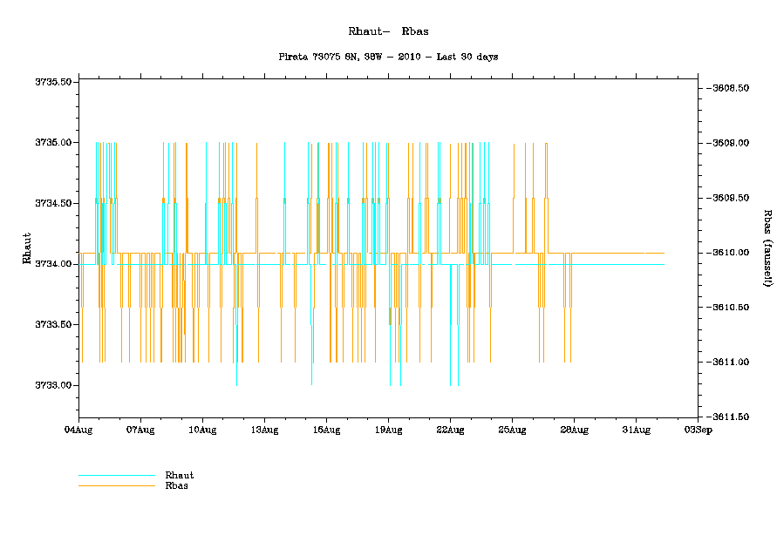The width and height of the screenshot is (777, 549).
Task: Select the 3734.00 left axis tick
Action: coord(52,264)
